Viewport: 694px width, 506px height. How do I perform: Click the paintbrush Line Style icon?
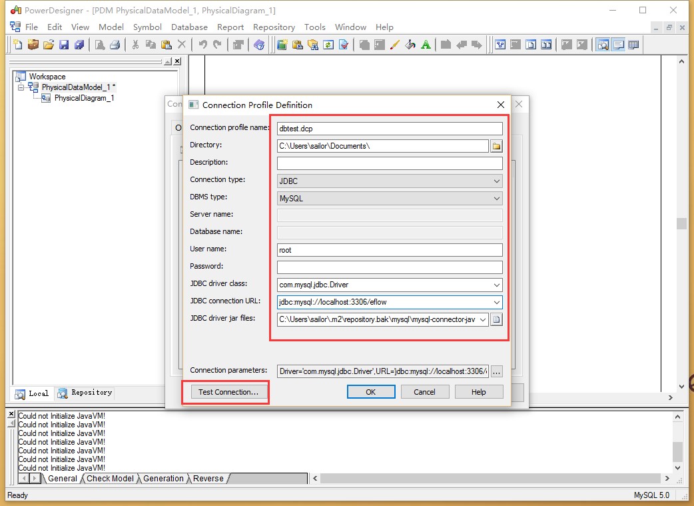(395, 44)
